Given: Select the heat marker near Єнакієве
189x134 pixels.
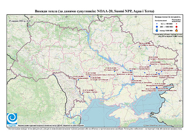Looking at the screenshot, I should [x=162, y=72].
